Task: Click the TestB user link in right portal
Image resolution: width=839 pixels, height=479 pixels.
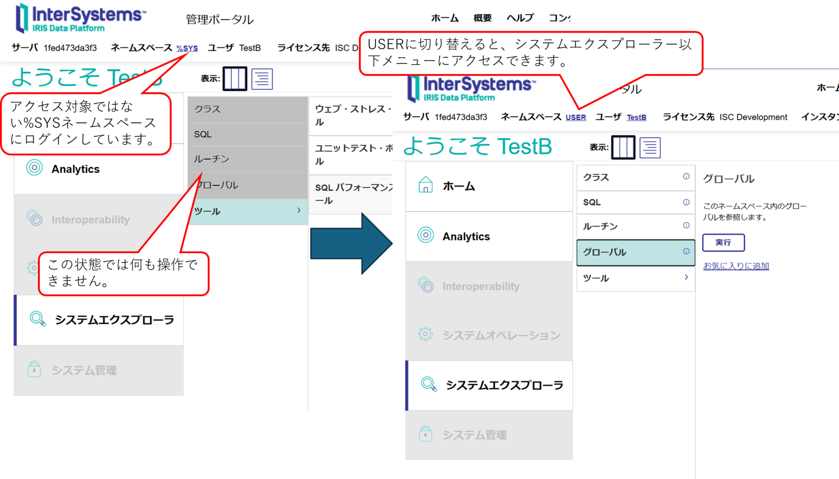Action: click(x=637, y=117)
